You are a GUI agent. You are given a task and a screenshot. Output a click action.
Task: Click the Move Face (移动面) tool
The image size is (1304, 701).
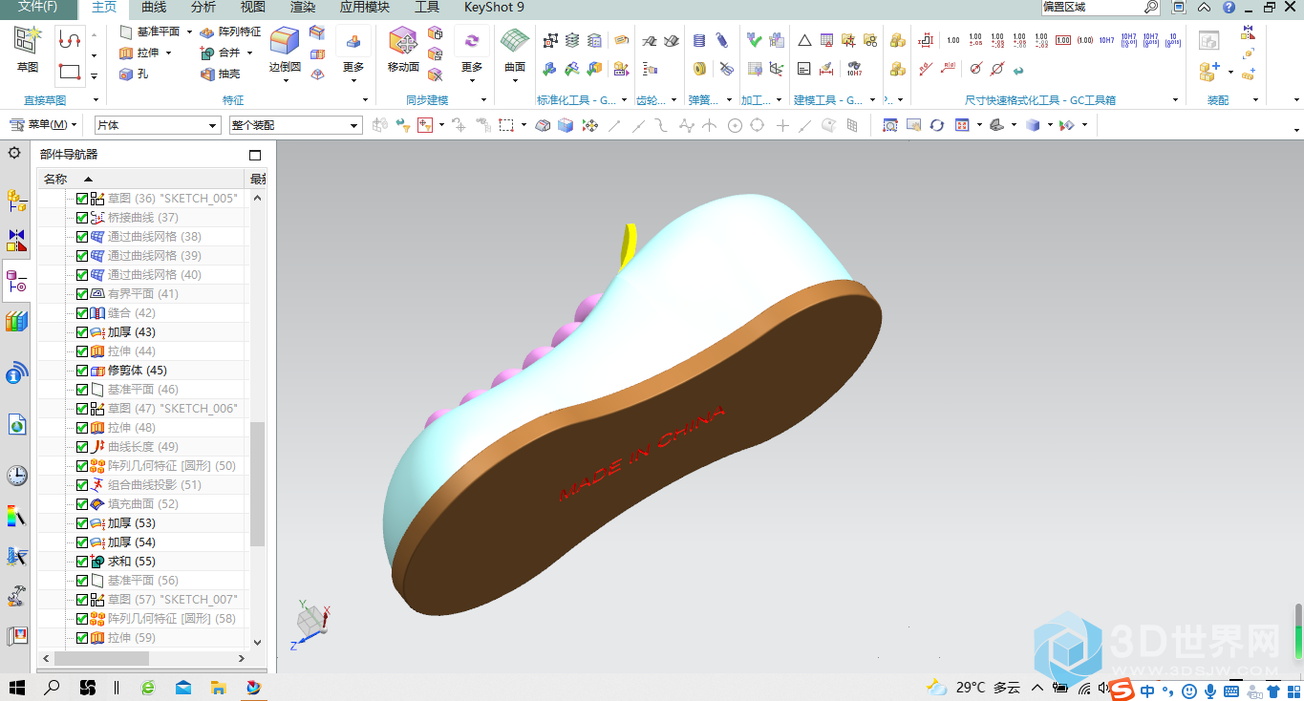[403, 50]
